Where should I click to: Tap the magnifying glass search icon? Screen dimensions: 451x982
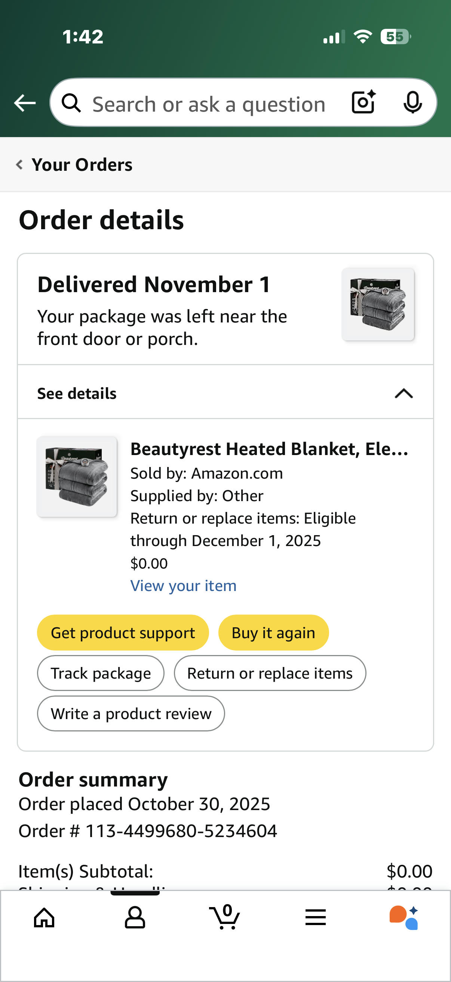pyautogui.click(x=71, y=103)
